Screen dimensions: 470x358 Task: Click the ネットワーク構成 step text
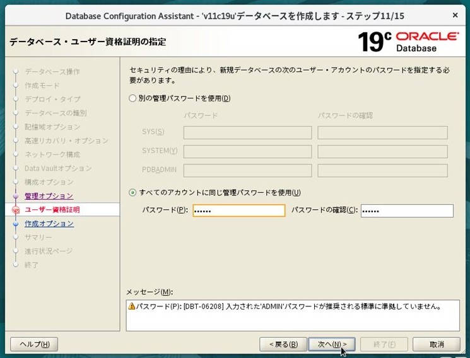coord(52,154)
